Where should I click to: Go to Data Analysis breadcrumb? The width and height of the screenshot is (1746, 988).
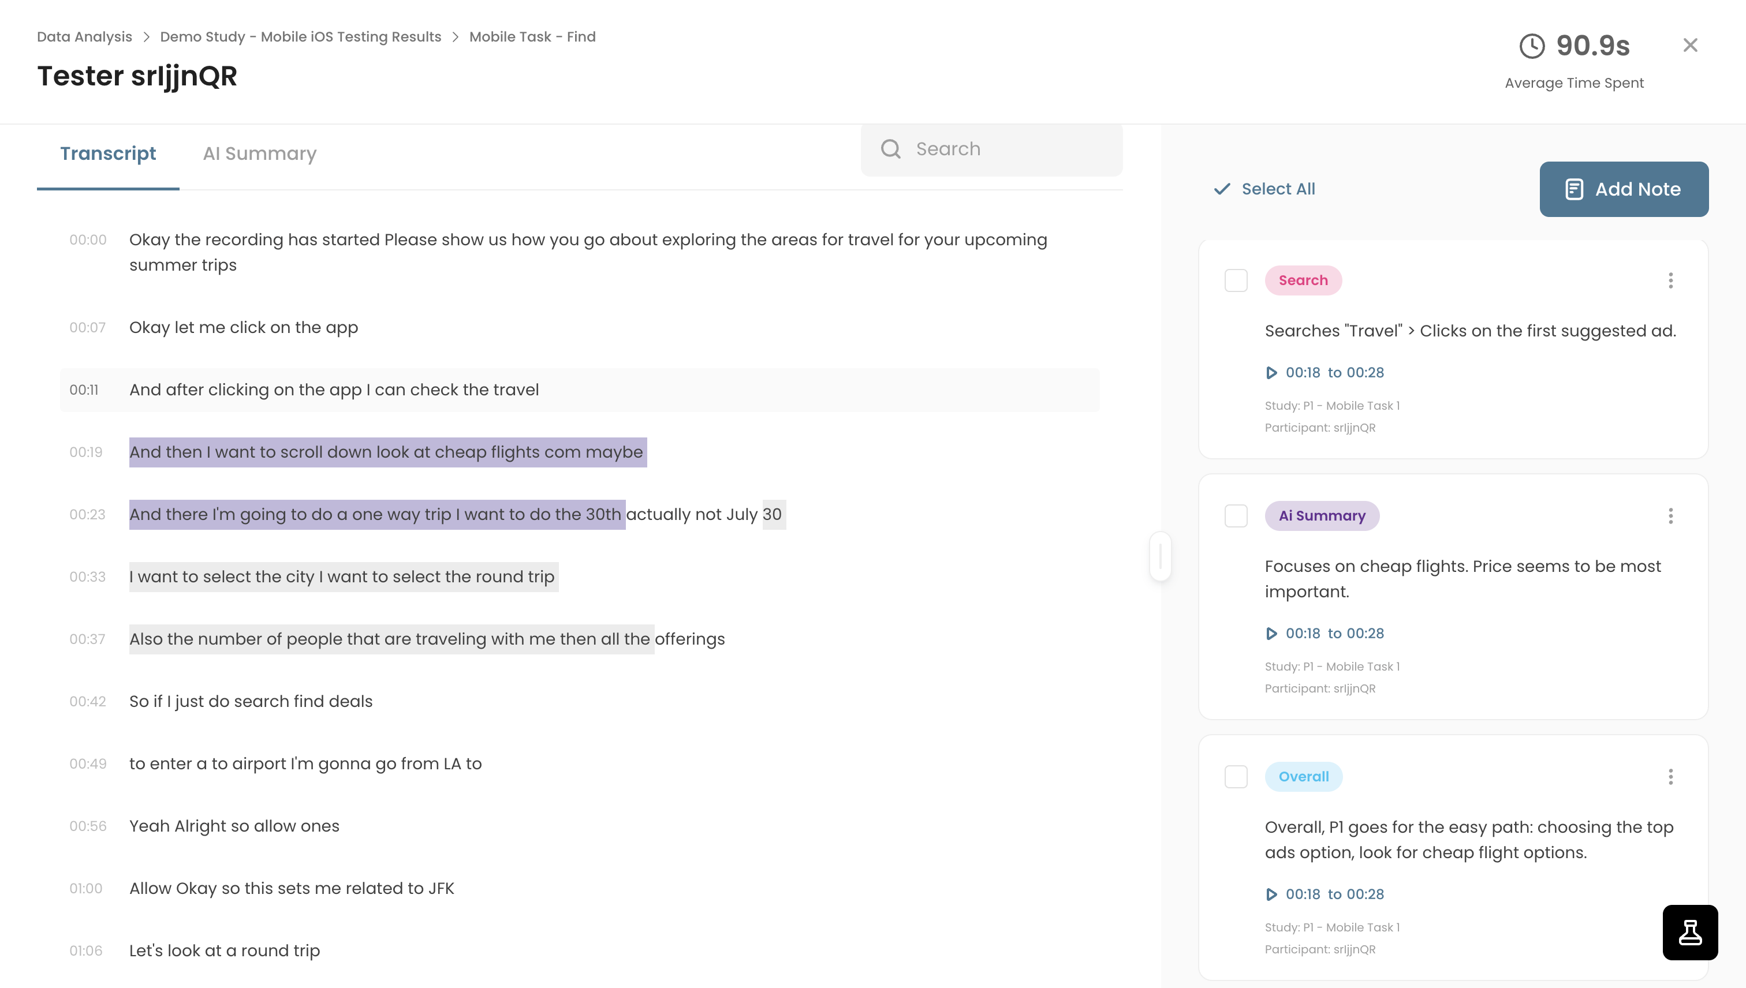tap(84, 36)
